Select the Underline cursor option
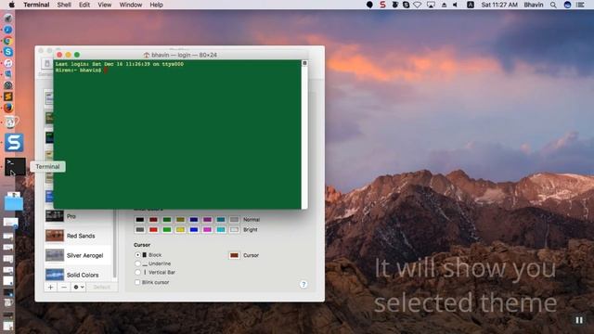 pyautogui.click(x=138, y=263)
